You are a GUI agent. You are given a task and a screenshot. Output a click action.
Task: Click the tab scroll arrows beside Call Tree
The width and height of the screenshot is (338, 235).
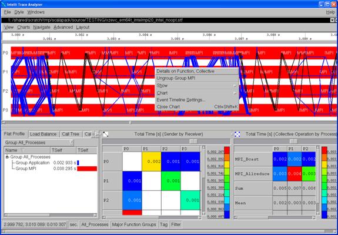[x=95, y=134]
